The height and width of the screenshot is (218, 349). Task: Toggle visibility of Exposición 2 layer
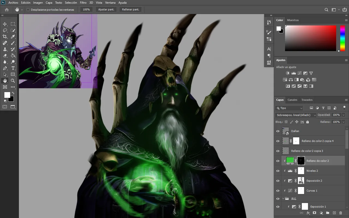point(278,181)
